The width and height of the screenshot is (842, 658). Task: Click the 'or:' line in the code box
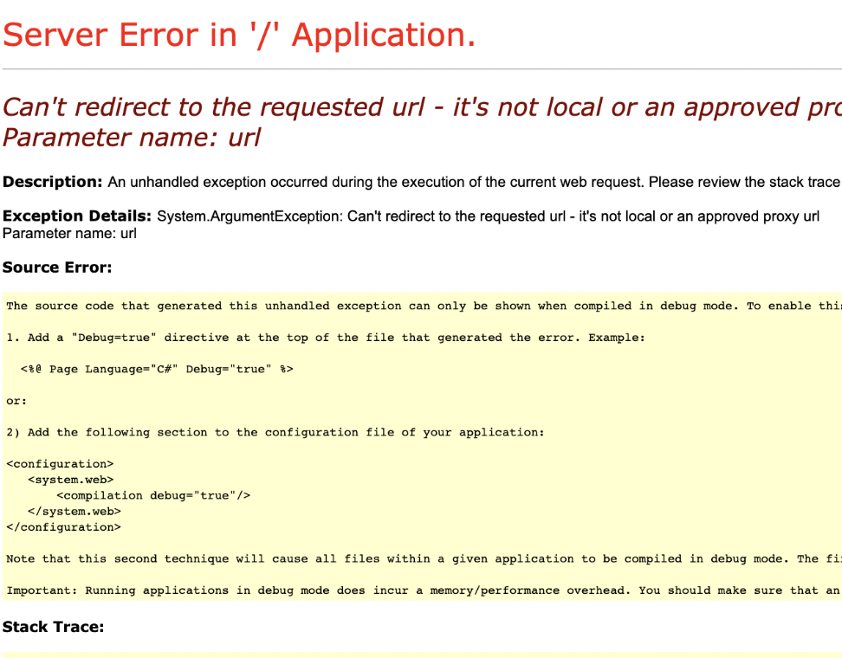tap(16, 401)
